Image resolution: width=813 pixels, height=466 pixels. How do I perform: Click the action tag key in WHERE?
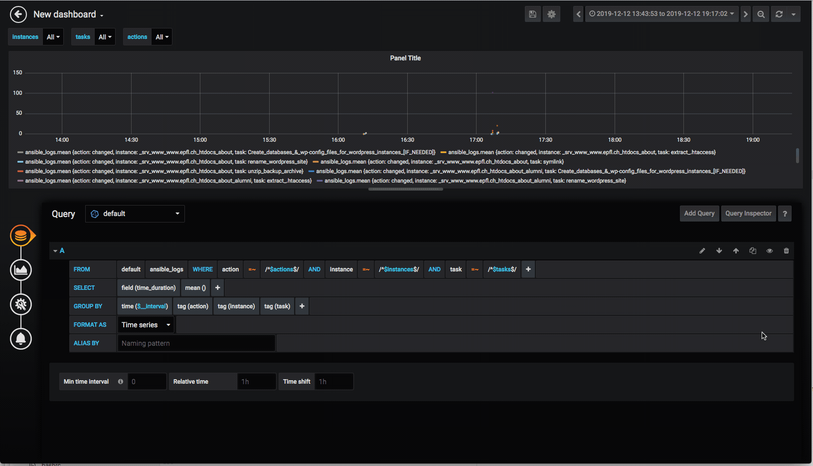[230, 269]
